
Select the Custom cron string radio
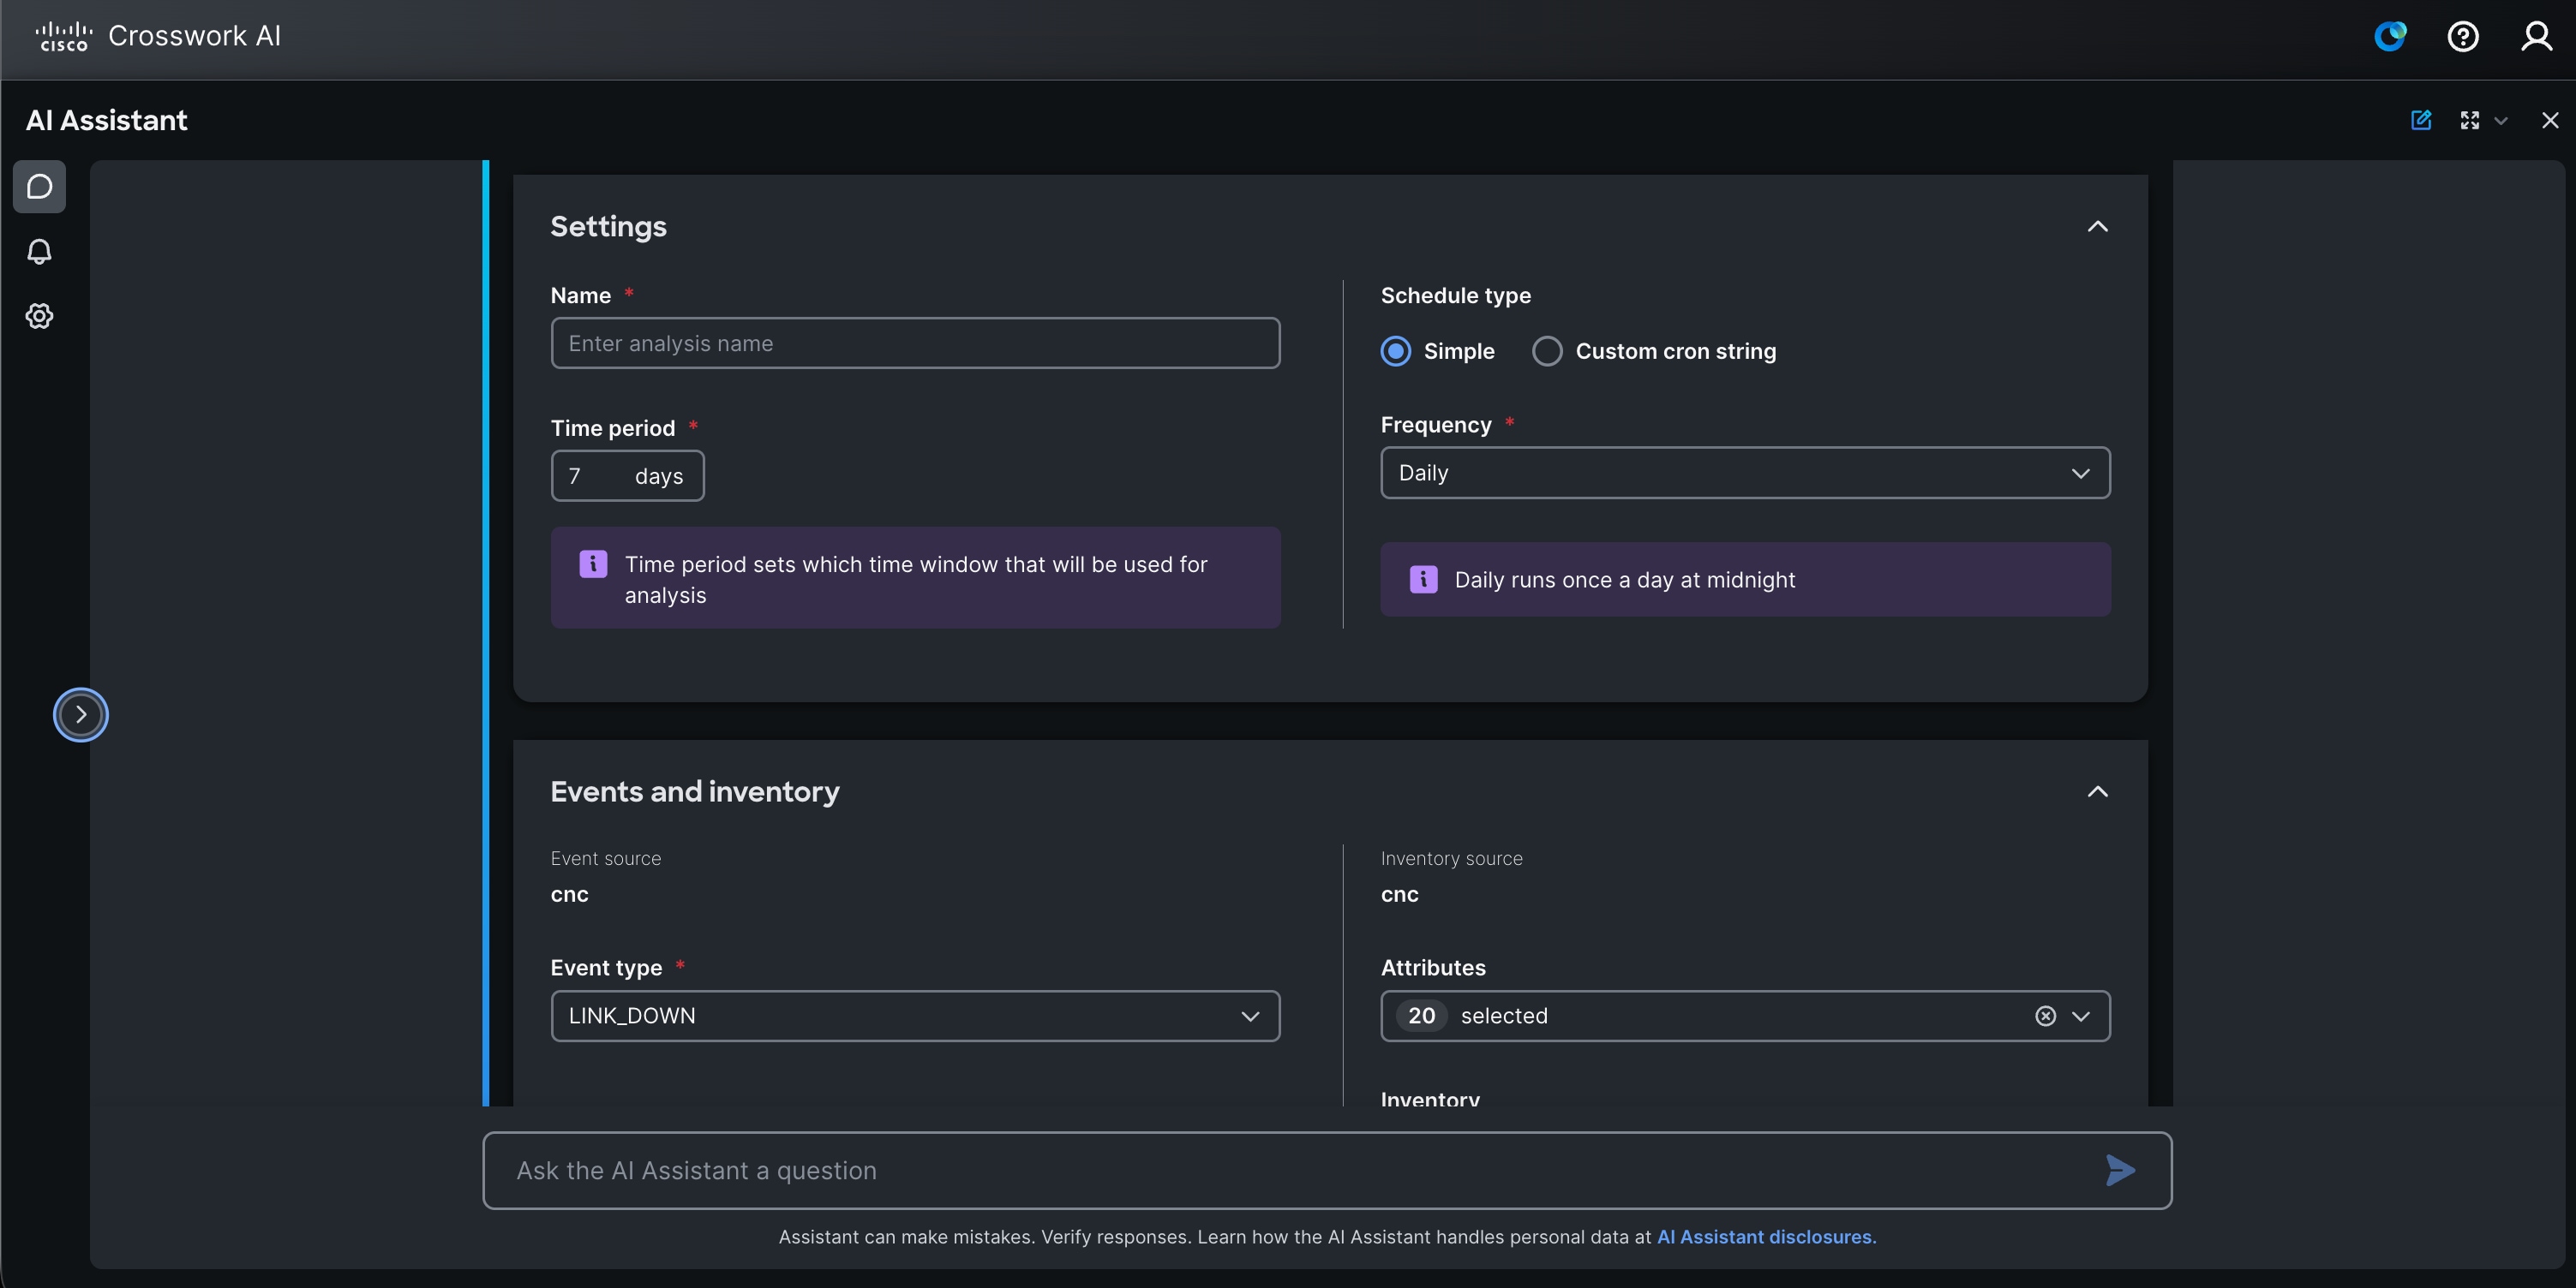pyautogui.click(x=1547, y=351)
